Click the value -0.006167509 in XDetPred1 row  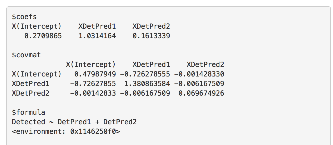(199, 84)
